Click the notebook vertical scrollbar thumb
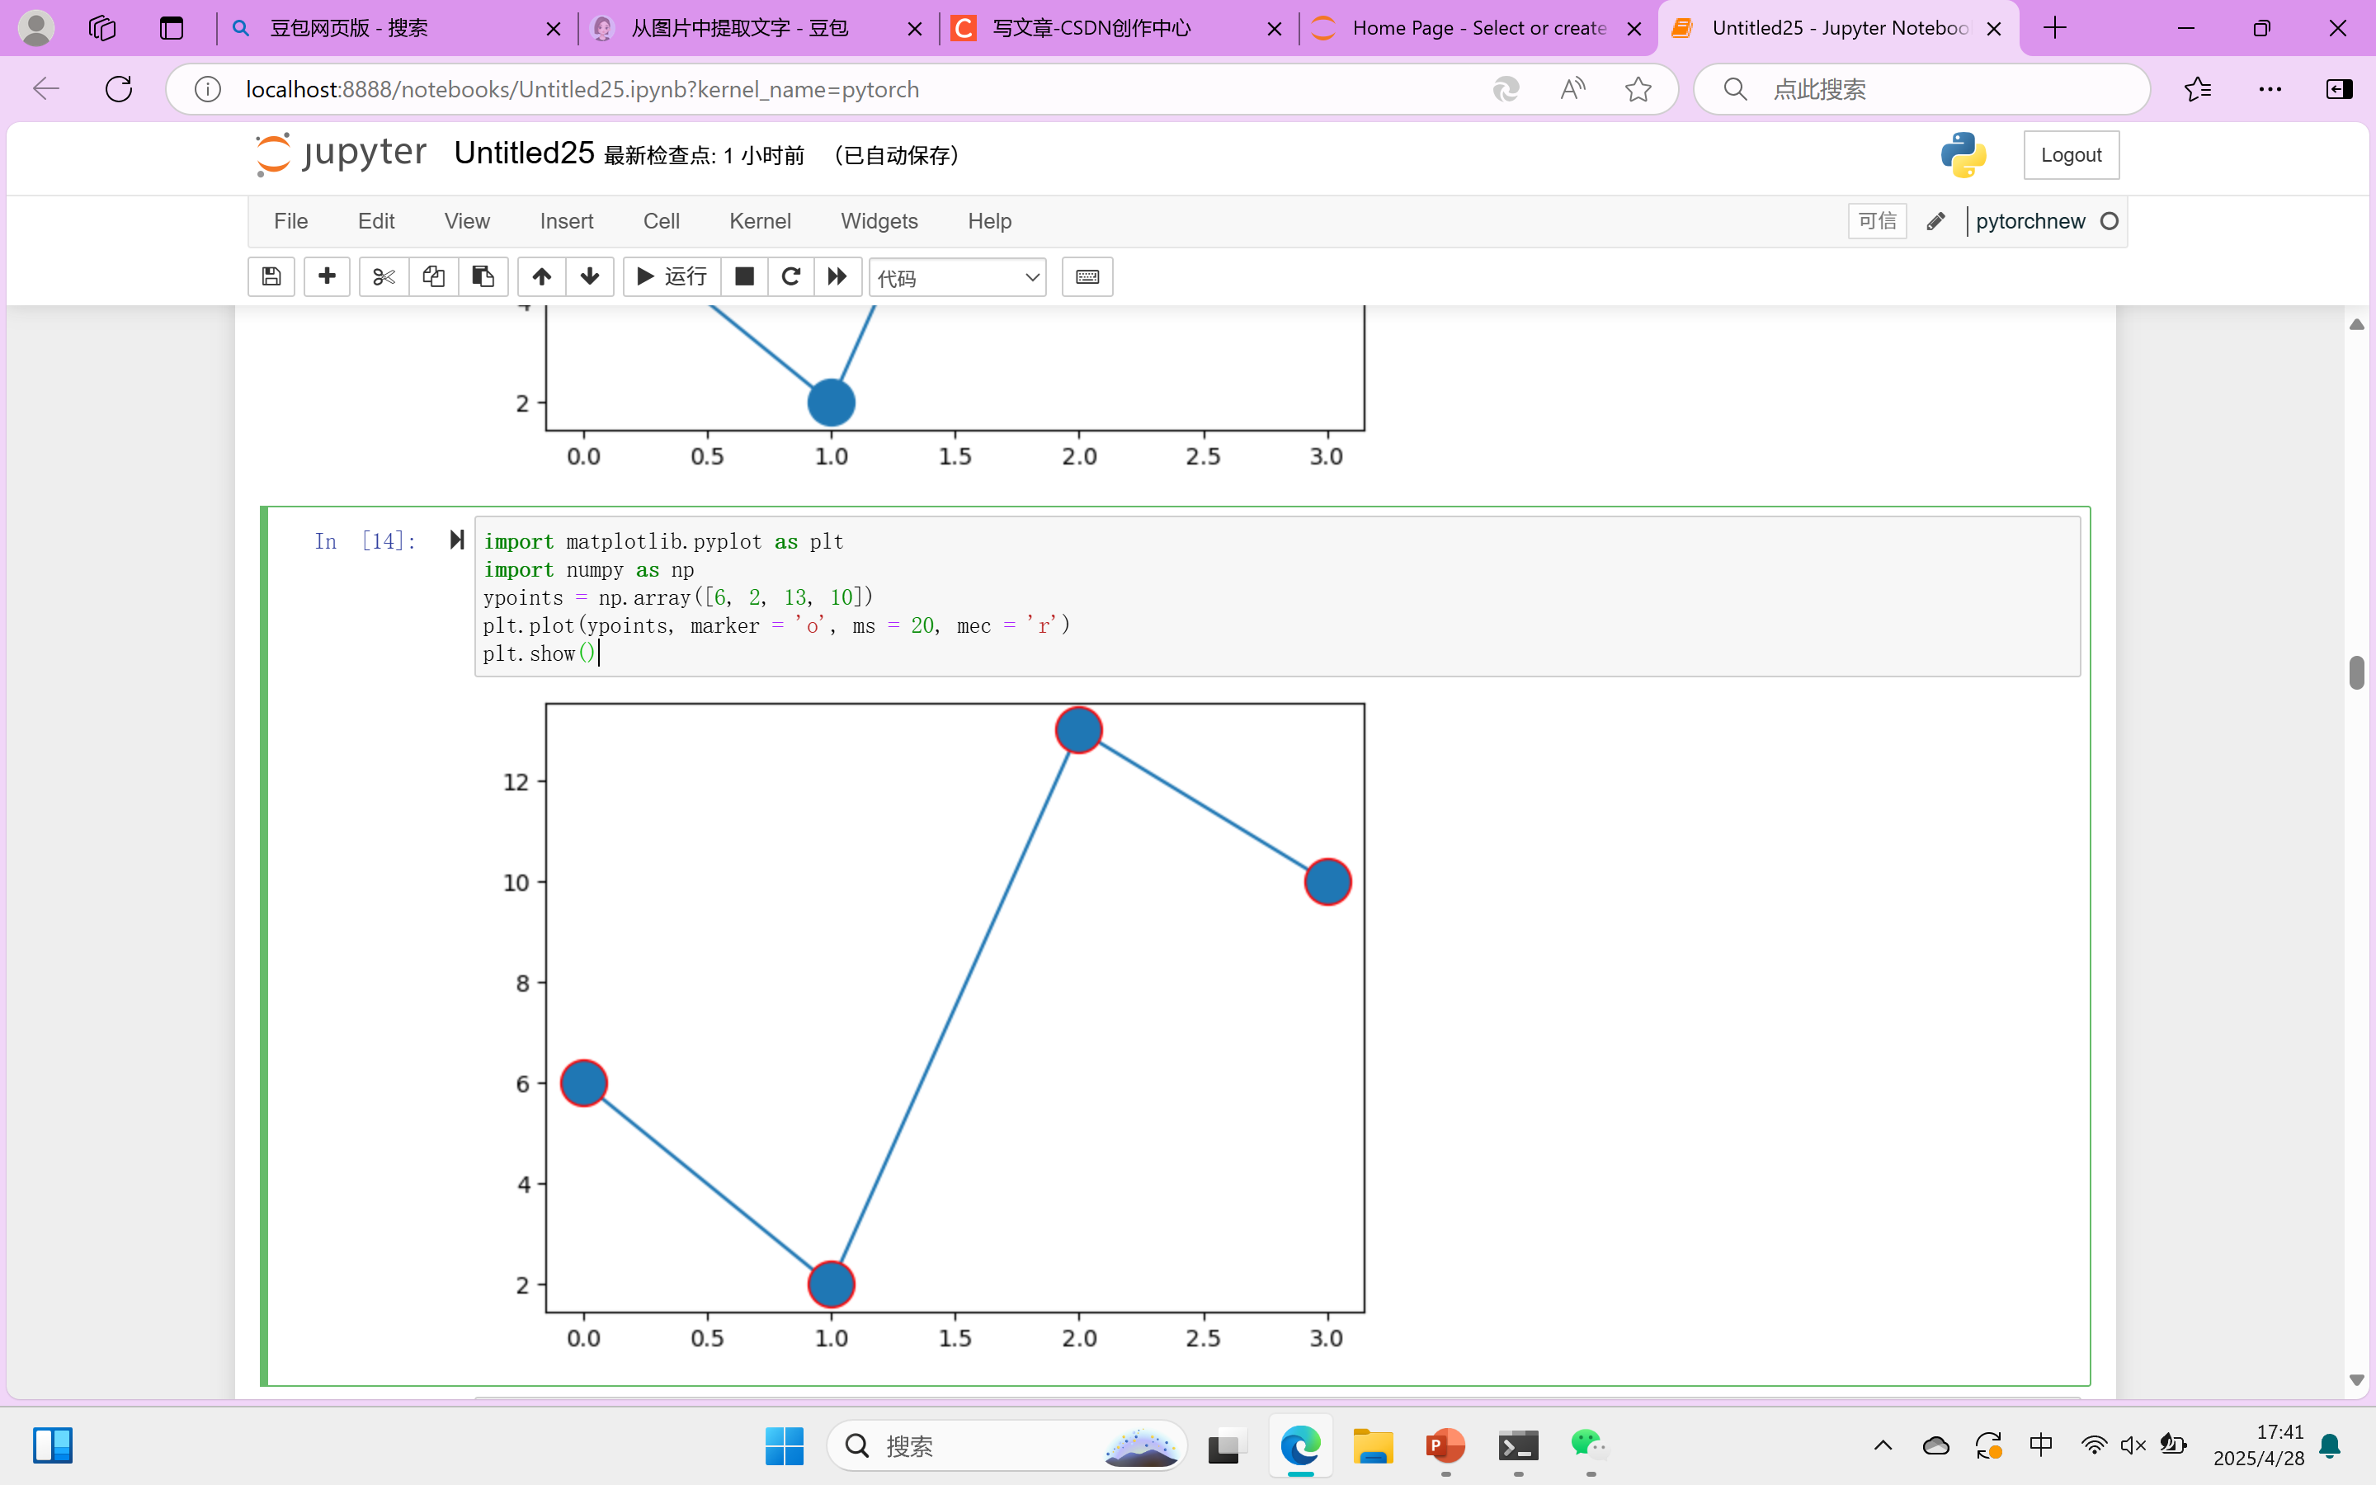 click(x=2356, y=672)
